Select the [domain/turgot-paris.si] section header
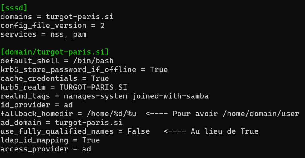 point(55,52)
